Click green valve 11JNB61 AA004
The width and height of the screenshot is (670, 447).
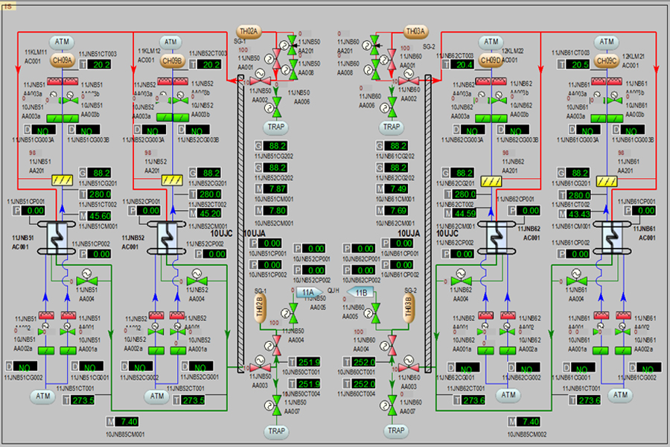click(577, 281)
